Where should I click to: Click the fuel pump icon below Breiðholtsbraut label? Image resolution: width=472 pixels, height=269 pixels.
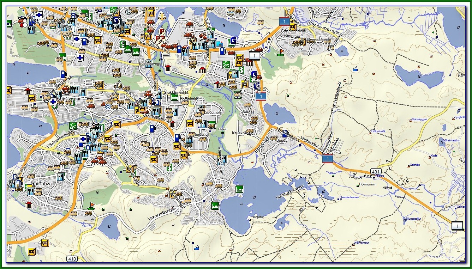pos(152,128)
